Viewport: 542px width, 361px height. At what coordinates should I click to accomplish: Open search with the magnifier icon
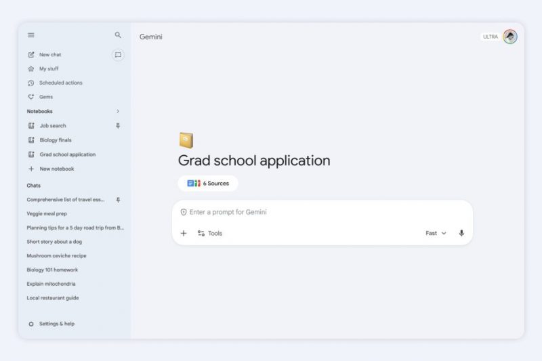point(118,35)
